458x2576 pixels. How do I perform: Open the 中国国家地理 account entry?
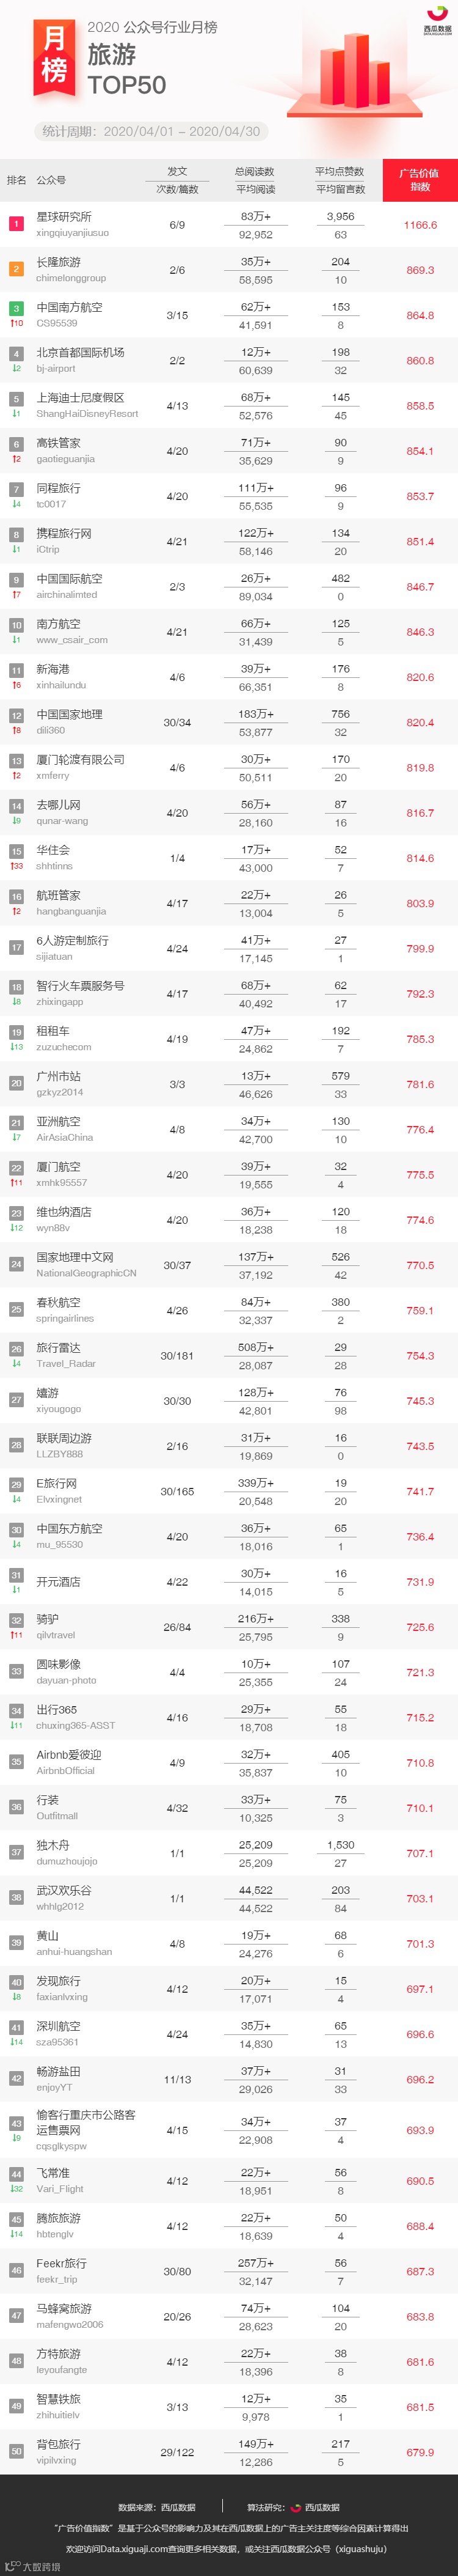pos(69,715)
